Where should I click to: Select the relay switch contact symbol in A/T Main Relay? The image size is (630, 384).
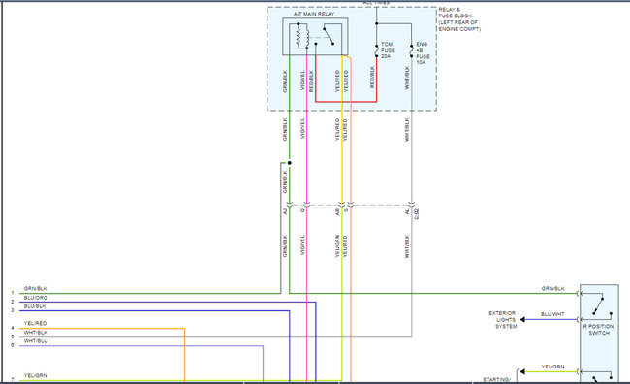(329, 35)
